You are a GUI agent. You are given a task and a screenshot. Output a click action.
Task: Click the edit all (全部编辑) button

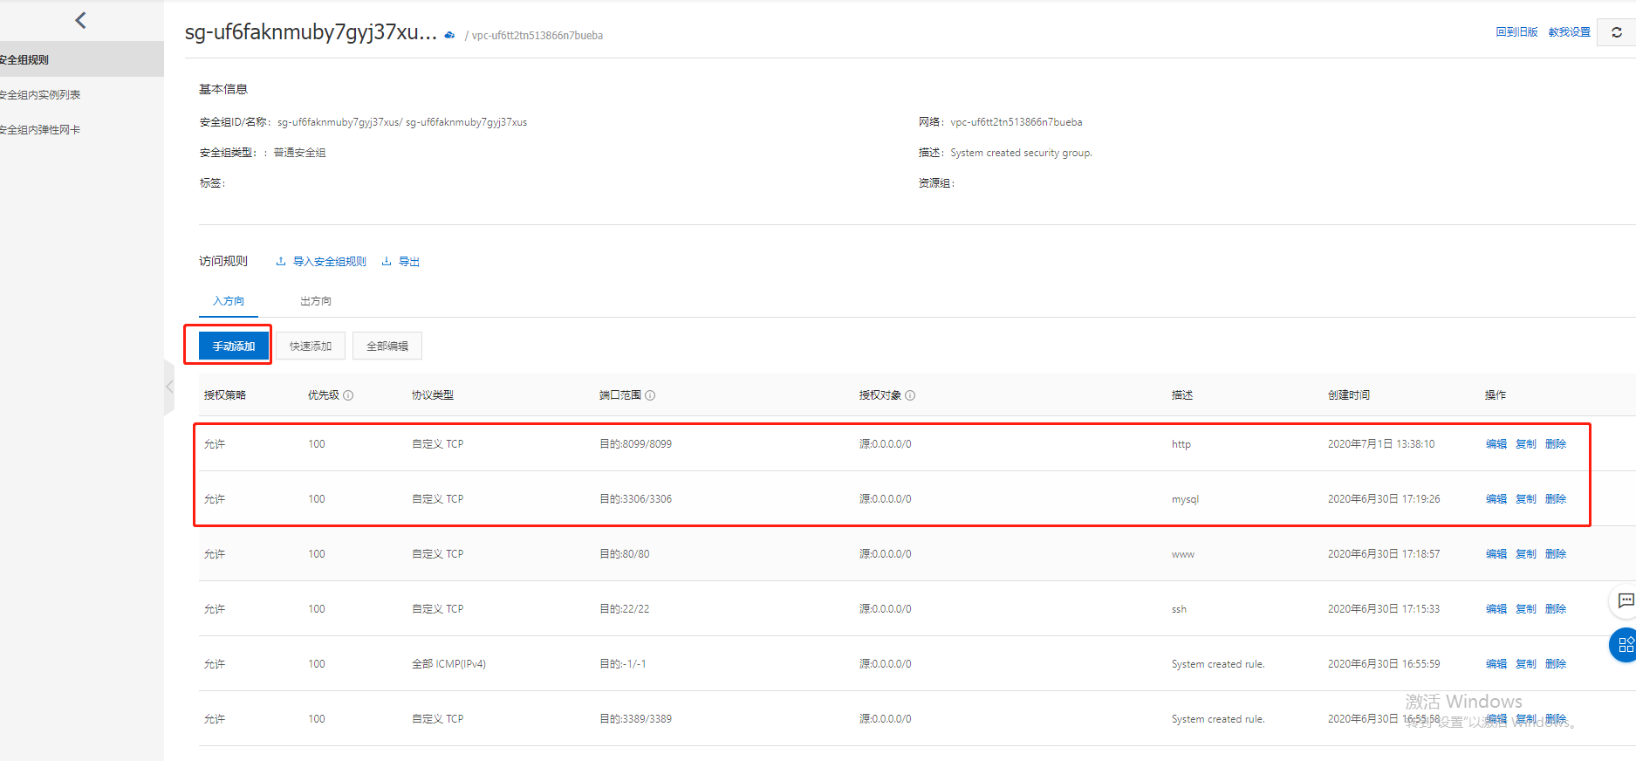(387, 346)
